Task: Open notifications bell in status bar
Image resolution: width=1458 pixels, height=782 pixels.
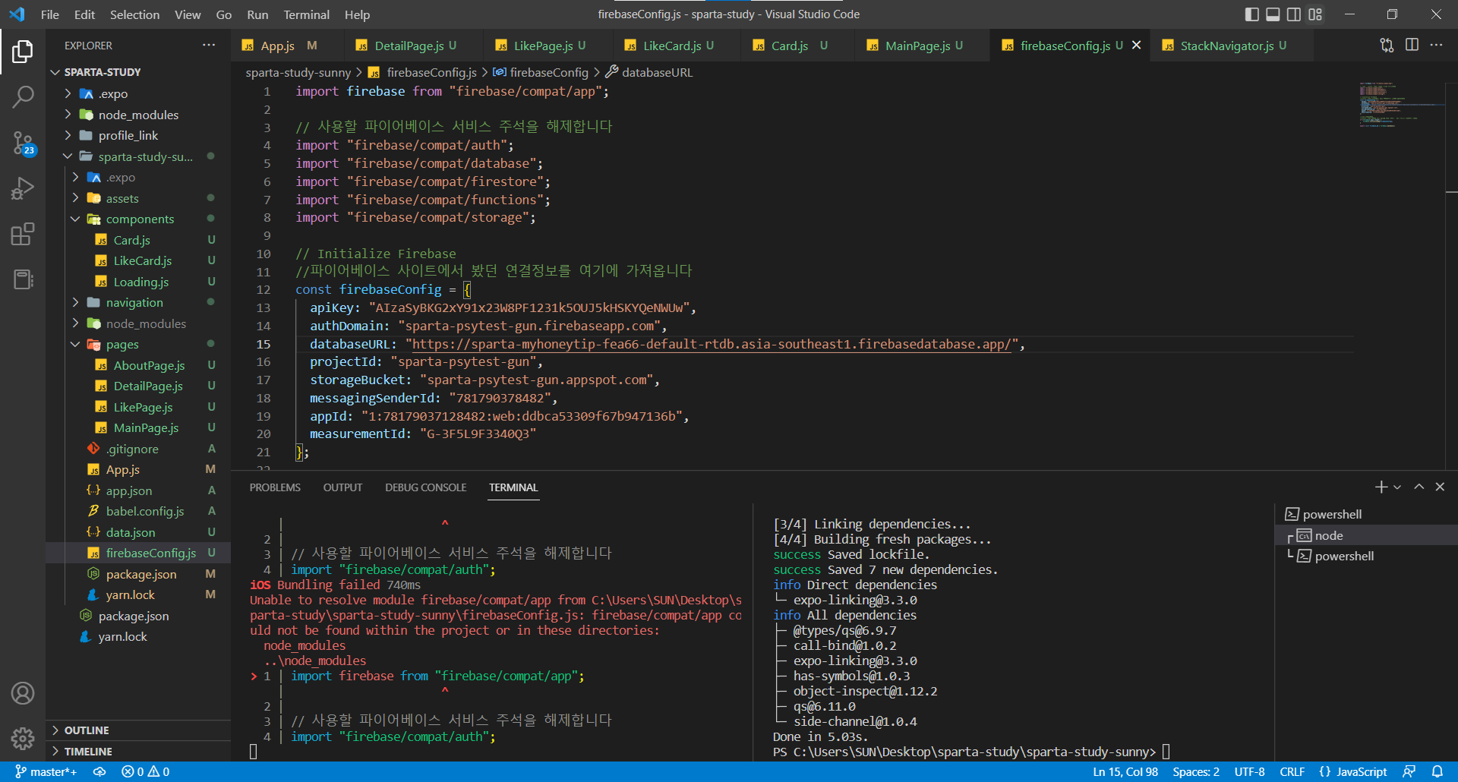Action: pyautogui.click(x=1437, y=771)
